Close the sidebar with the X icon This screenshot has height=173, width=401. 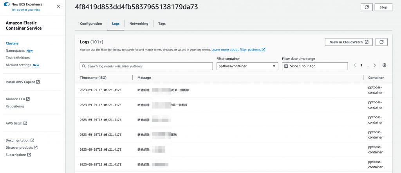coord(58,6)
